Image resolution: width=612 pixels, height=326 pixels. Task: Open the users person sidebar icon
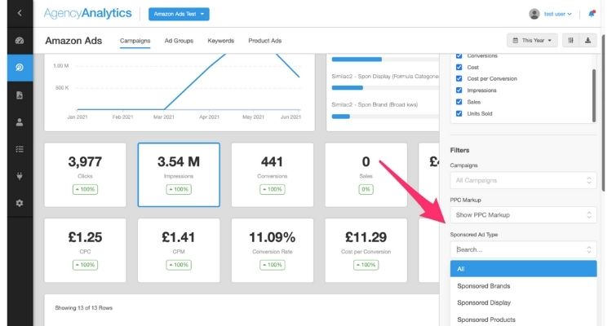(x=20, y=122)
